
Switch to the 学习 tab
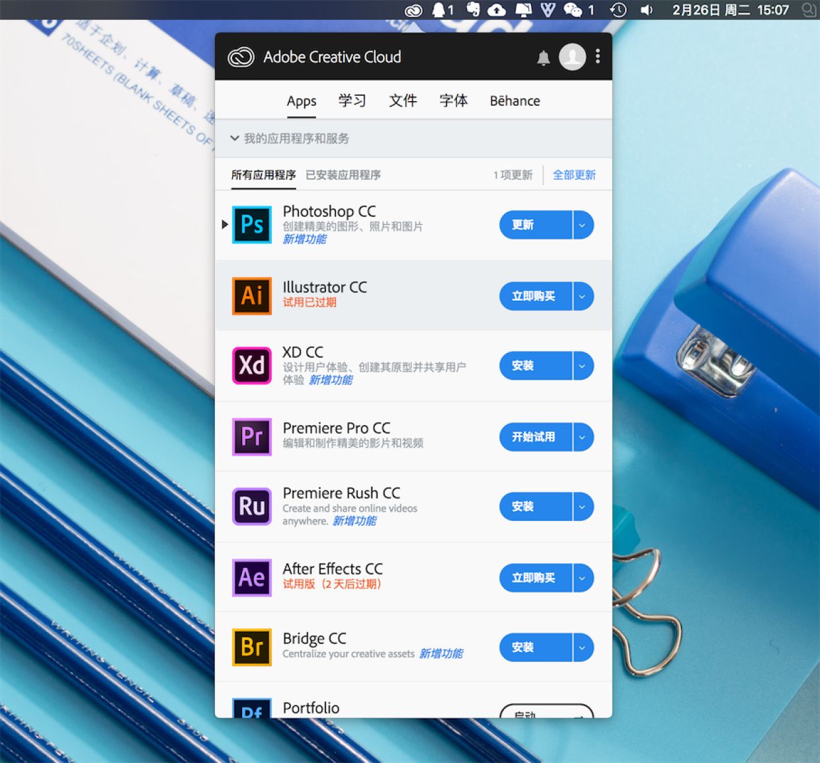[352, 100]
